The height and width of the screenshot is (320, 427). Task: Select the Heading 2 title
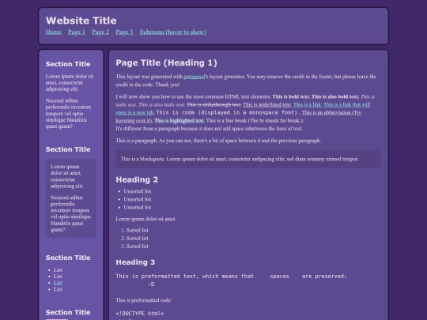coord(137,179)
